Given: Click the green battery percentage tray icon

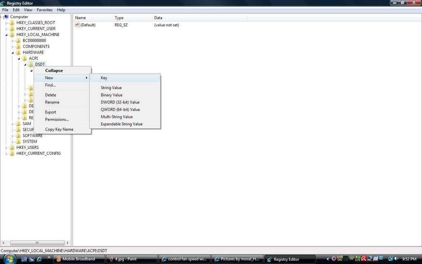Looking at the screenshot, I should click(358, 259).
